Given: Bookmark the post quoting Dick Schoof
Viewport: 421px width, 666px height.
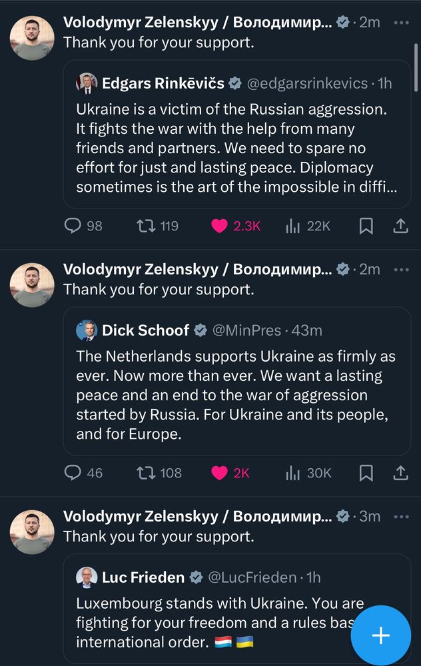Looking at the screenshot, I should (x=366, y=473).
